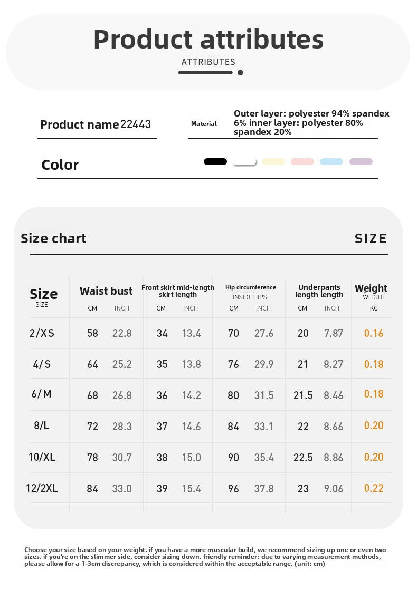Select the light blue color swatch
Viewport: 417px width, 590px height.
(x=331, y=161)
